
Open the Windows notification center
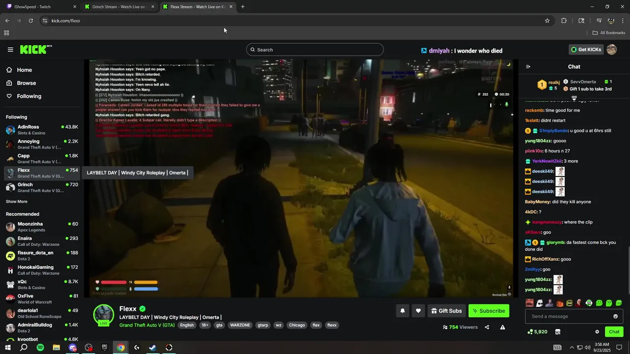(x=619, y=348)
